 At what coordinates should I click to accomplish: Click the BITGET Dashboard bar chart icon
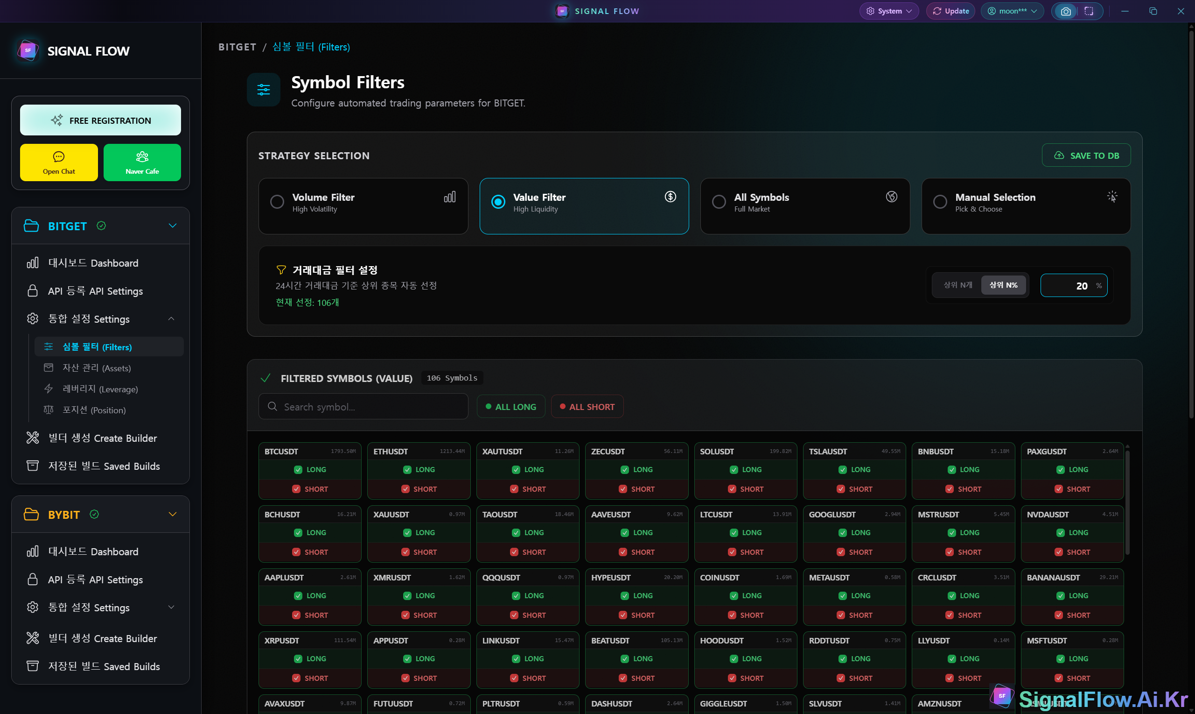click(33, 263)
